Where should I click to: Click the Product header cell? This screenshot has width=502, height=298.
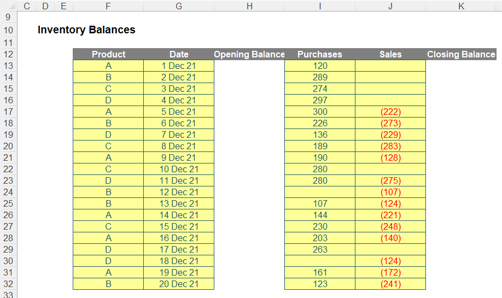pos(108,54)
